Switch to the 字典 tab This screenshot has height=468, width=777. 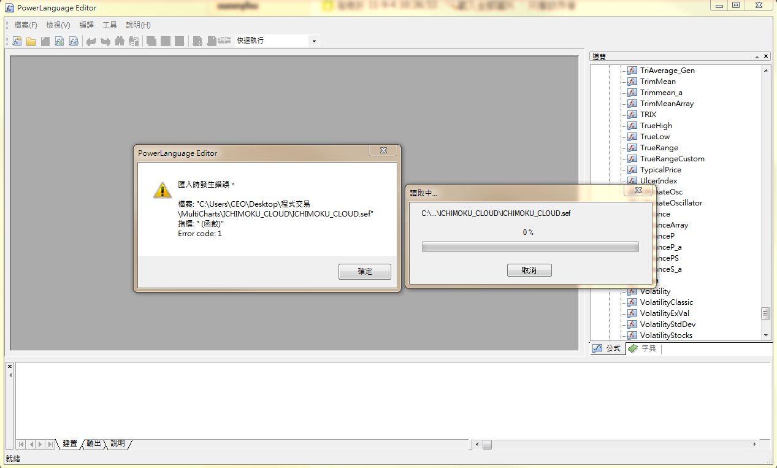pos(643,348)
